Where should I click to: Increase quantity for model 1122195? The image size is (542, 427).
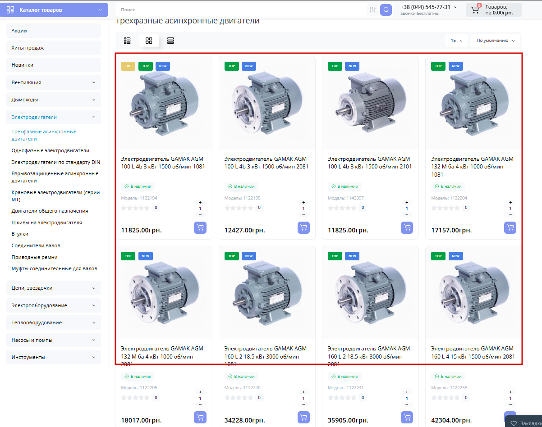pos(303,203)
